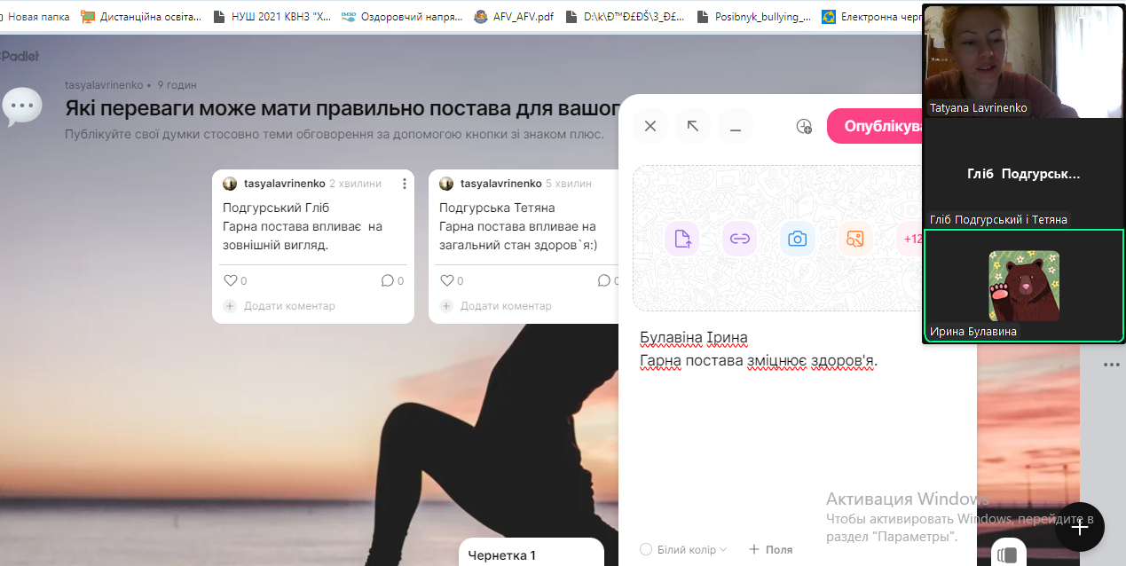The image size is (1126, 566).
Task: Like Подгурська Тетяна's post with heart
Action: point(447,280)
